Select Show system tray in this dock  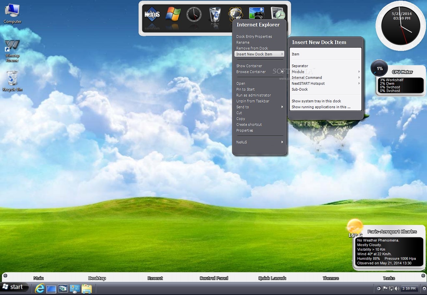(326, 101)
